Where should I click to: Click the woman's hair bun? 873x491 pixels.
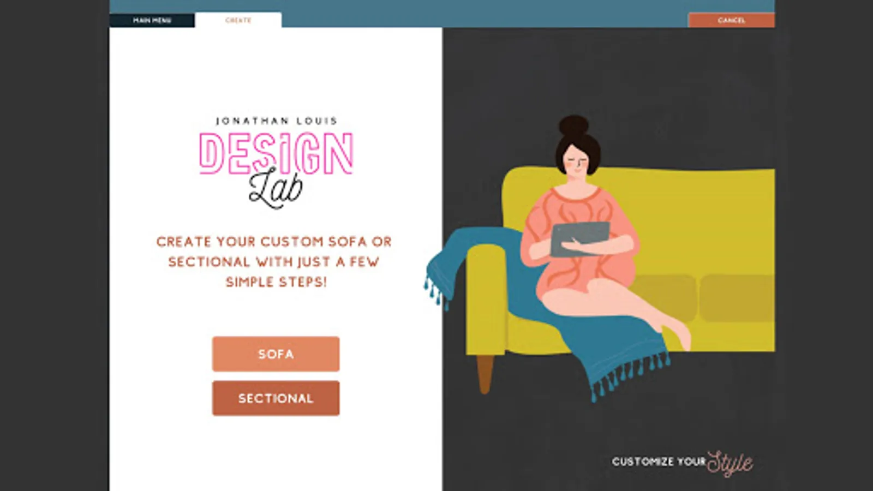573,125
